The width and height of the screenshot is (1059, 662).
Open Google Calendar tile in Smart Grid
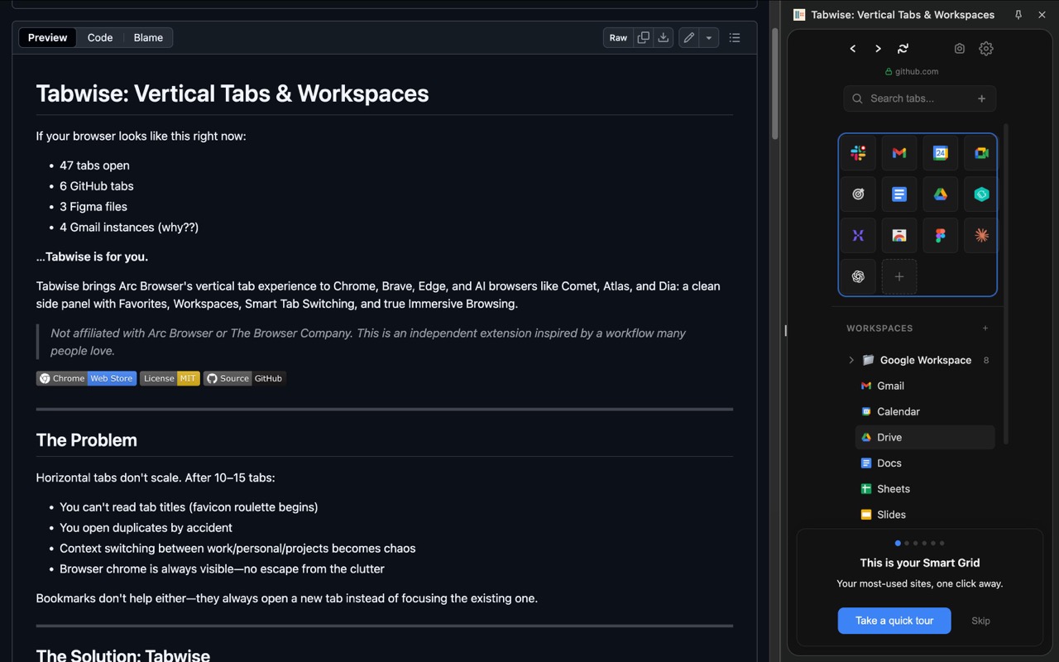pos(941,153)
